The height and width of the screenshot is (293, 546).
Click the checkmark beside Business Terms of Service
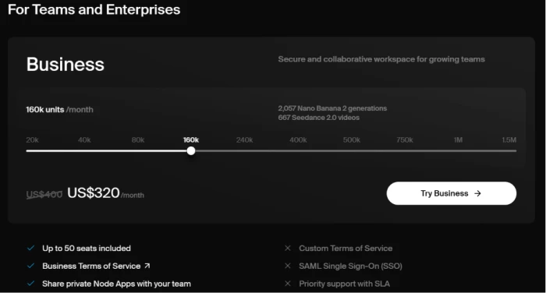click(x=30, y=266)
